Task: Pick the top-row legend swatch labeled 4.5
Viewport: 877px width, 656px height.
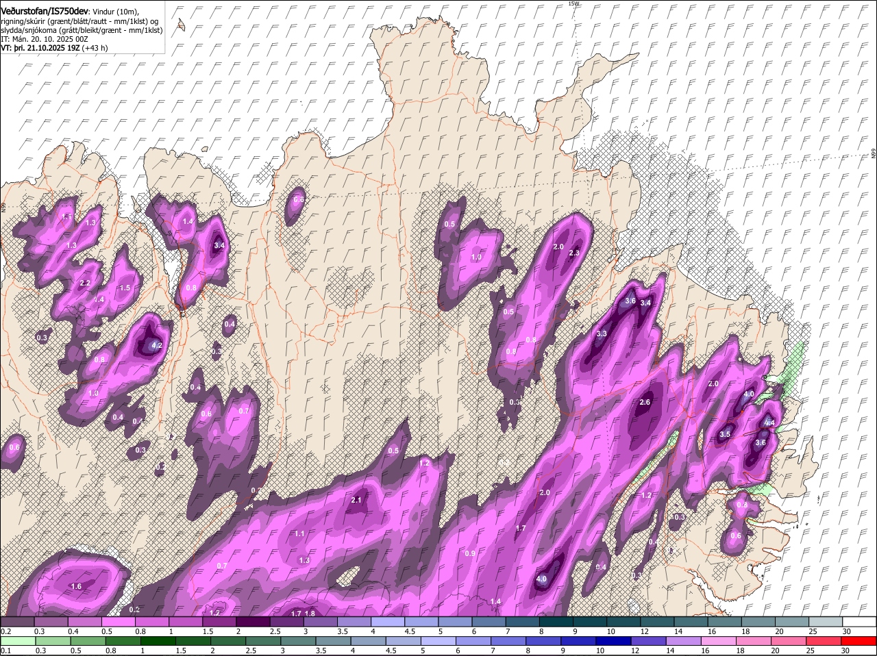Action: (x=422, y=622)
